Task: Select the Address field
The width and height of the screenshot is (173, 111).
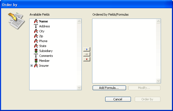Action: click(45, 26)
